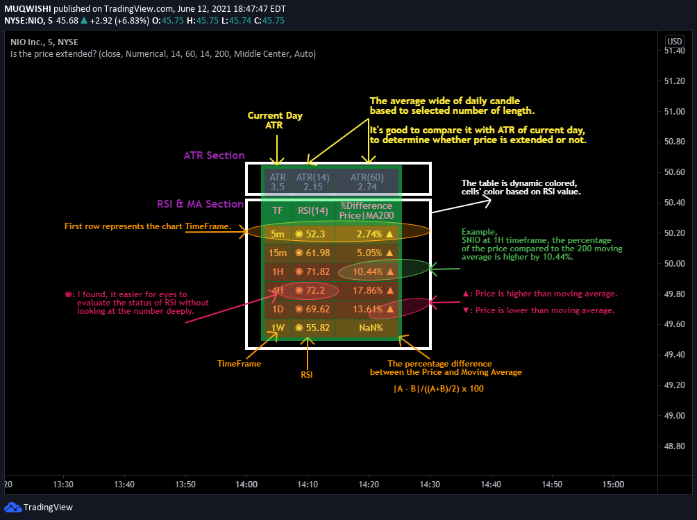This screenshot has height=520, width=697.
Task: Click the 13:50 time axis label
Action: click(x=185, y=485)
